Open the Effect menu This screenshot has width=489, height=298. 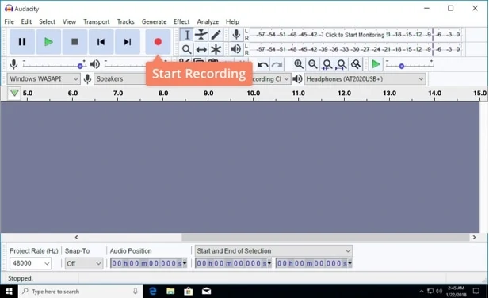[x=181, y=21]
